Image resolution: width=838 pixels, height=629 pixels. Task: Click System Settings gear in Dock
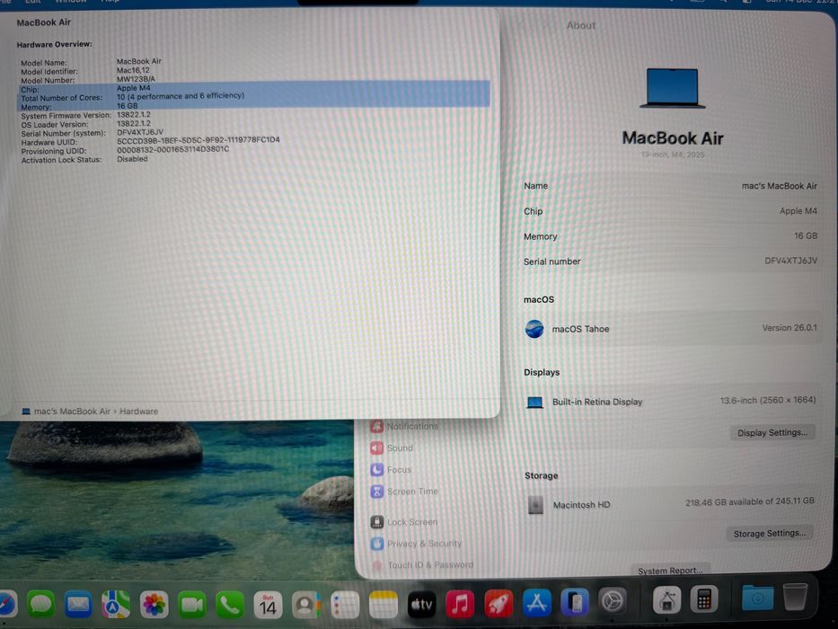coord(613,601)
